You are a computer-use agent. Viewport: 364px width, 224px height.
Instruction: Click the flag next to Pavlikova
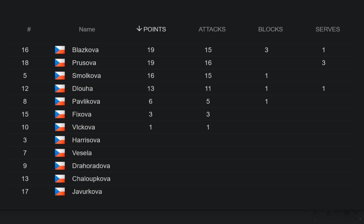(60, 101)
